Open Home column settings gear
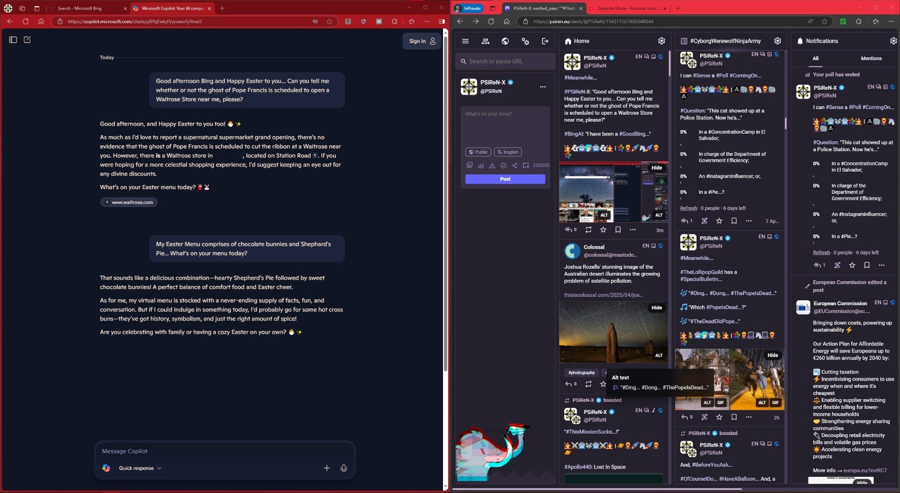The height and width of the screenshot is (493, 900). pos(661,41)
